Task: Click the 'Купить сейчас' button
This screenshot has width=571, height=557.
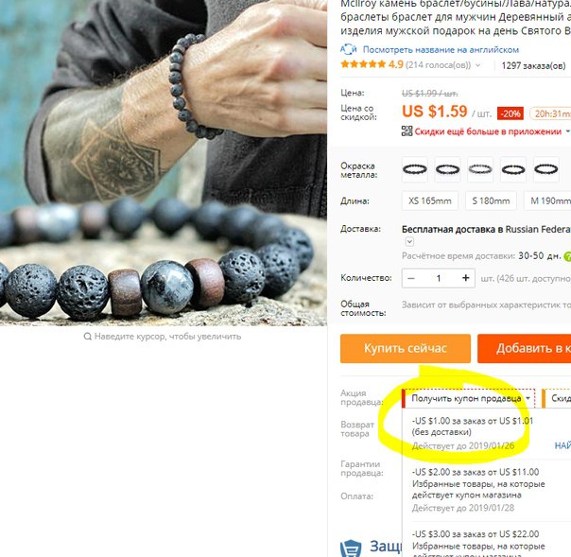Action: pos(406,349)
